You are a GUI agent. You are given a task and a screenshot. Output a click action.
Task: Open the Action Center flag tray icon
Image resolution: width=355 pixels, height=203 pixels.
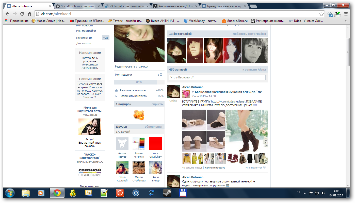(311, 193)
